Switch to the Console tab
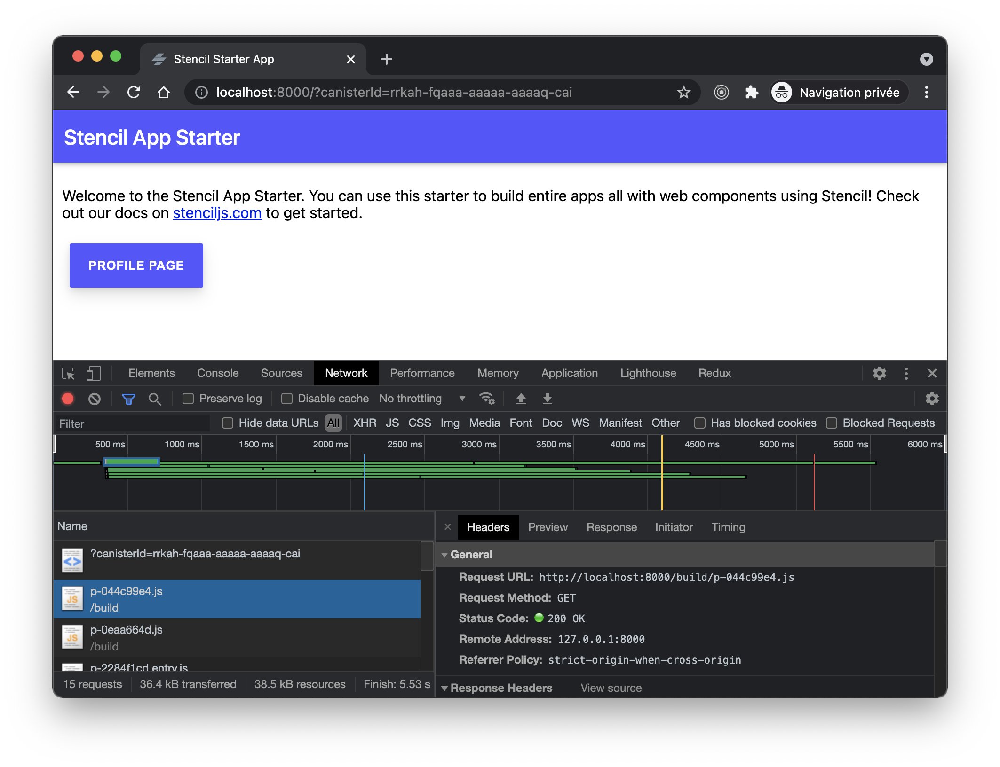Viewport: 1000px width, 767px height. tap(218, 373)
